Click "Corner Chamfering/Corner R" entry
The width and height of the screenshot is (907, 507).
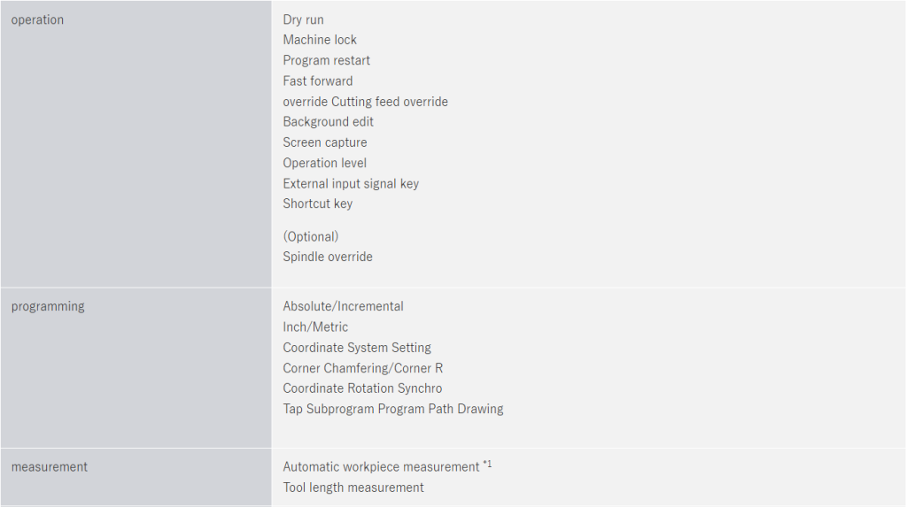coord(362,368)
